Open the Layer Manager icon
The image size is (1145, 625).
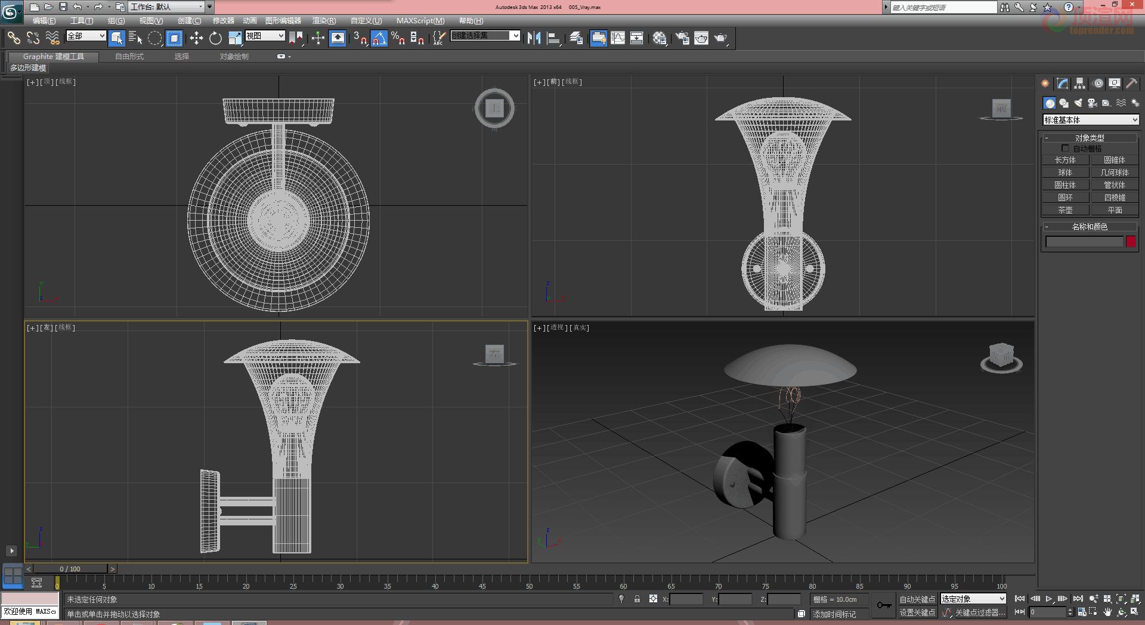tap(576, 38)
